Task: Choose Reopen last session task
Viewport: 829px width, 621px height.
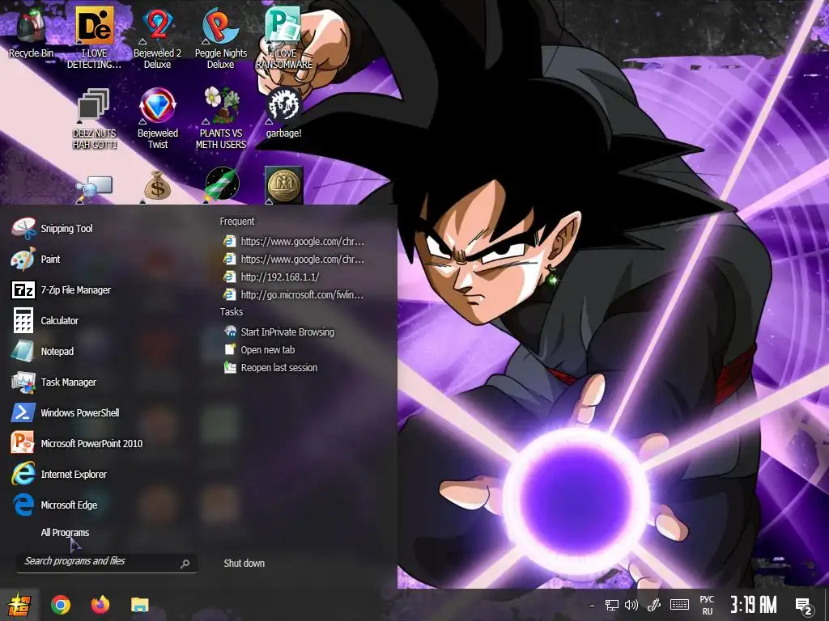Action: pyautogui.click(x=270, y=368)
